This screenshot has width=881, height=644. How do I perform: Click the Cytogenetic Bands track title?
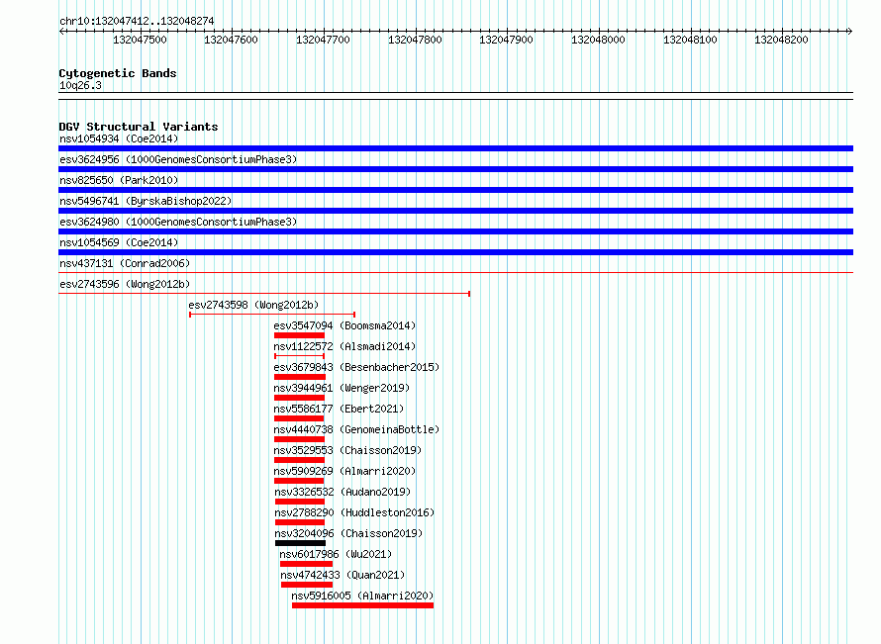[118, 73]
